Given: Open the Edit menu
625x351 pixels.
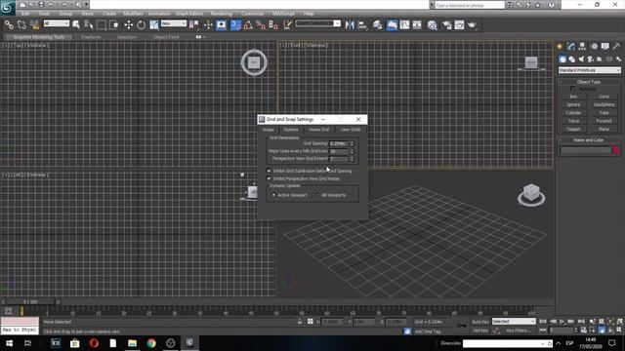Looking at the screenshot, I should click(25, 14).
